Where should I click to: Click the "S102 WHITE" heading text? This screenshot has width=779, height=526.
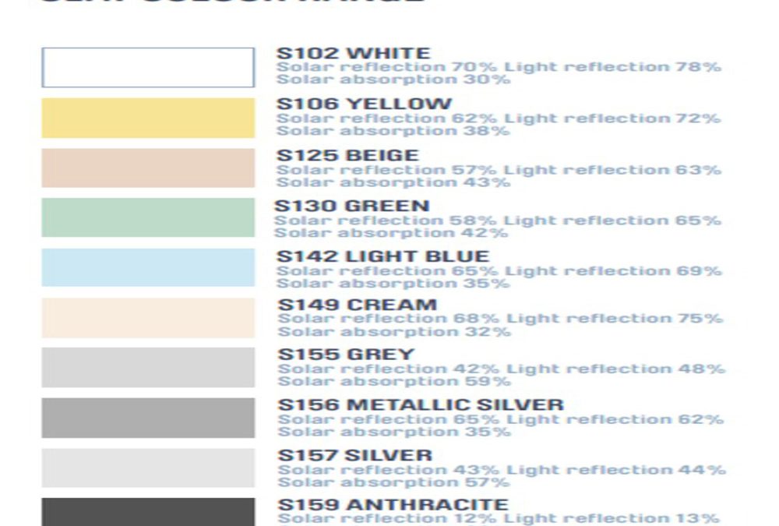click(x=354, y=54)
